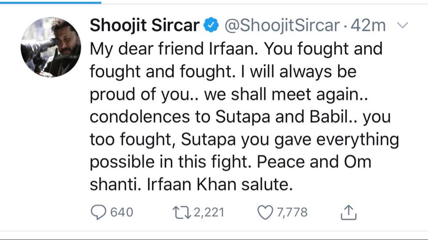
Task: Click 'Irfaan Khan salute.' closing line
Action: [x=191, y=185]
